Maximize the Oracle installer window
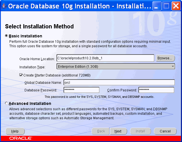 tap(166, 6)
